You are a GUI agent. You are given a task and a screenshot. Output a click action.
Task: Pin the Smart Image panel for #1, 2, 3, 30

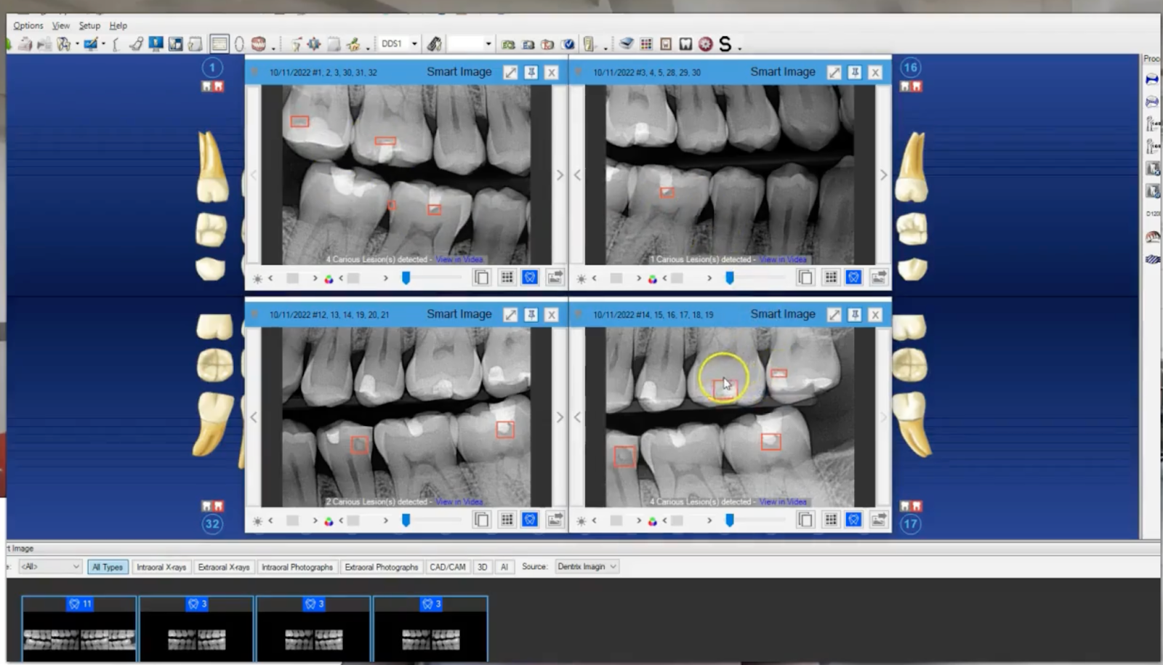531,72
